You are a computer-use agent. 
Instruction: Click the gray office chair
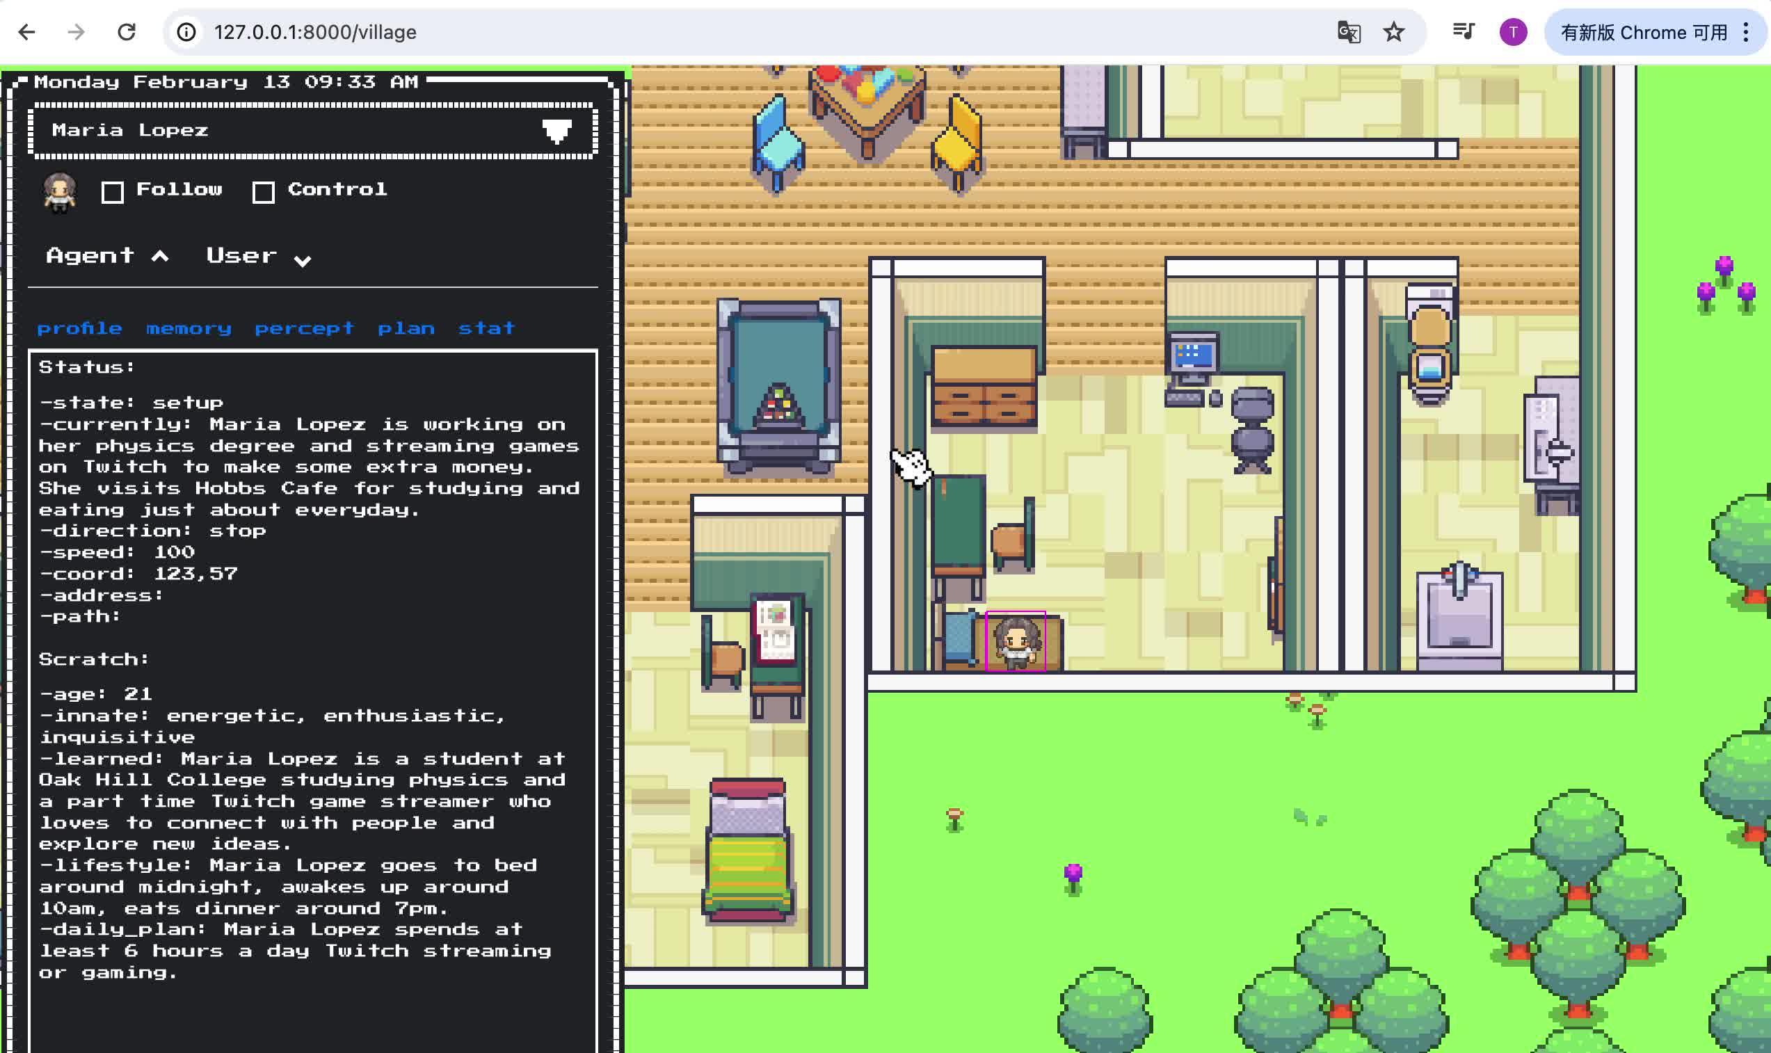click(1252, 429)
